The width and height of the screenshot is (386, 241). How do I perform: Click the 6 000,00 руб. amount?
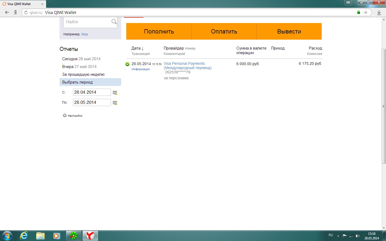point(248,64)
